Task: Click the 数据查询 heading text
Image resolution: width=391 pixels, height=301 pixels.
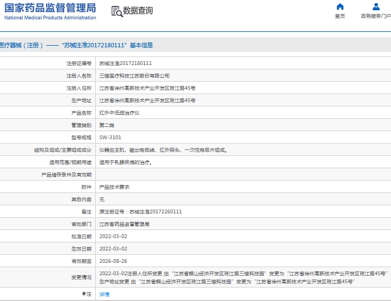Action: point(138,10)
